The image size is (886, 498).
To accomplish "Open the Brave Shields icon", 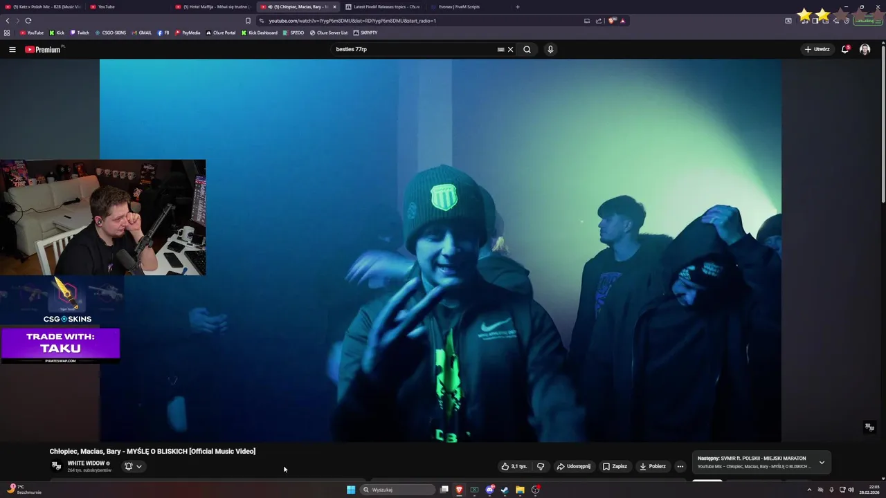I will coord(612,21).
